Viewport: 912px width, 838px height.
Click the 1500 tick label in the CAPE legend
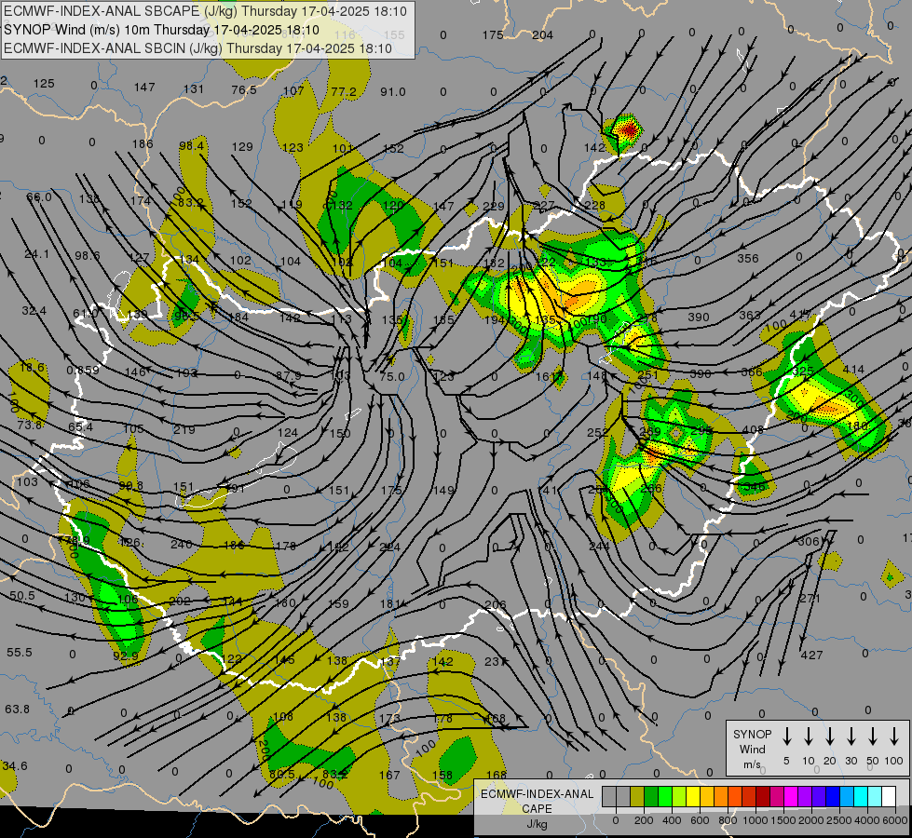tap(783, 820)
